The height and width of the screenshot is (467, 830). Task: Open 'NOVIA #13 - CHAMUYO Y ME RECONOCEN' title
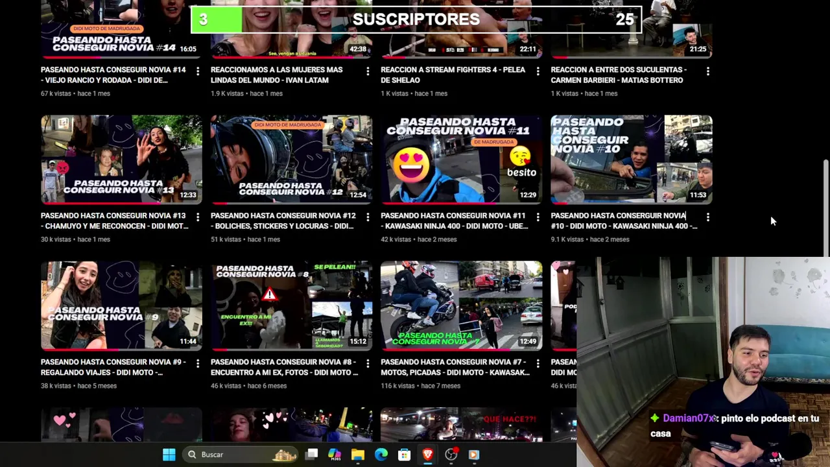(x=114, y=221)
